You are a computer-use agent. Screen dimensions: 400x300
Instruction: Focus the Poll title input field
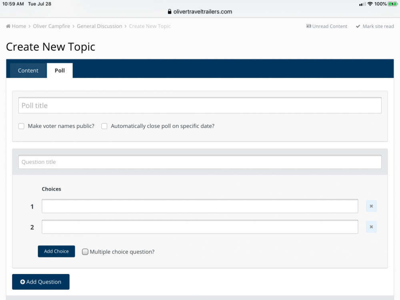pos(200,106)
